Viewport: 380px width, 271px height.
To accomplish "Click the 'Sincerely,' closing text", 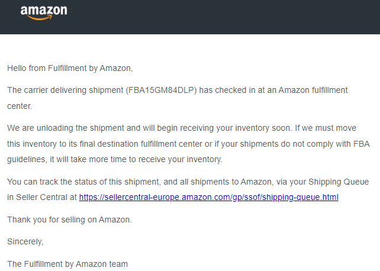I will 25,241.
